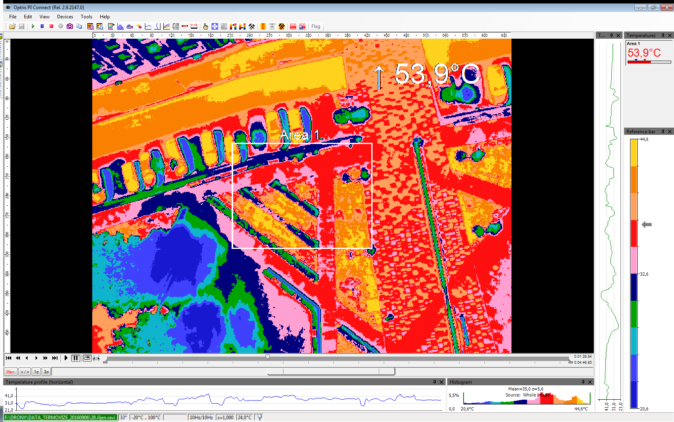Image resolution: width=674 pixels, height=422 pixels.
Task: Click the playback position slider handle
Action: 268,357
